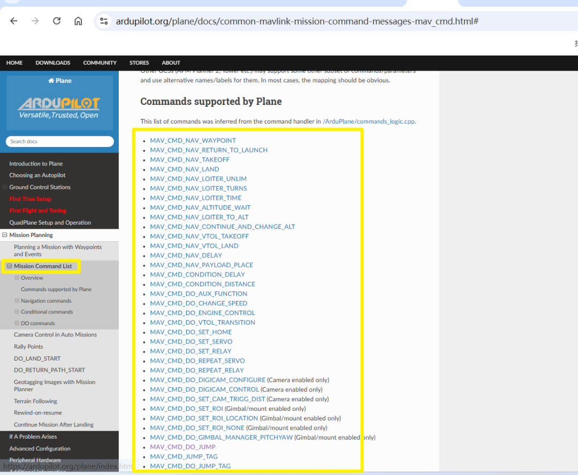The height and width of the screenshot is (475, 578).
Task: Open MAV_CMD_NAV_PAYLOAD_PLACE link
Action: (202, 265)
